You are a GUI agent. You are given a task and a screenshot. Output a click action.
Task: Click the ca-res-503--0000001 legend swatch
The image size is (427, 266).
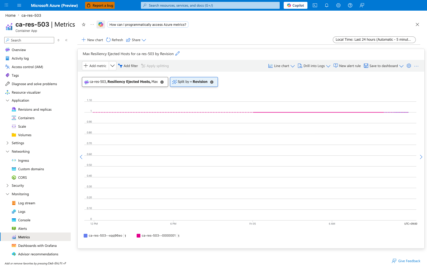(139, 236)
